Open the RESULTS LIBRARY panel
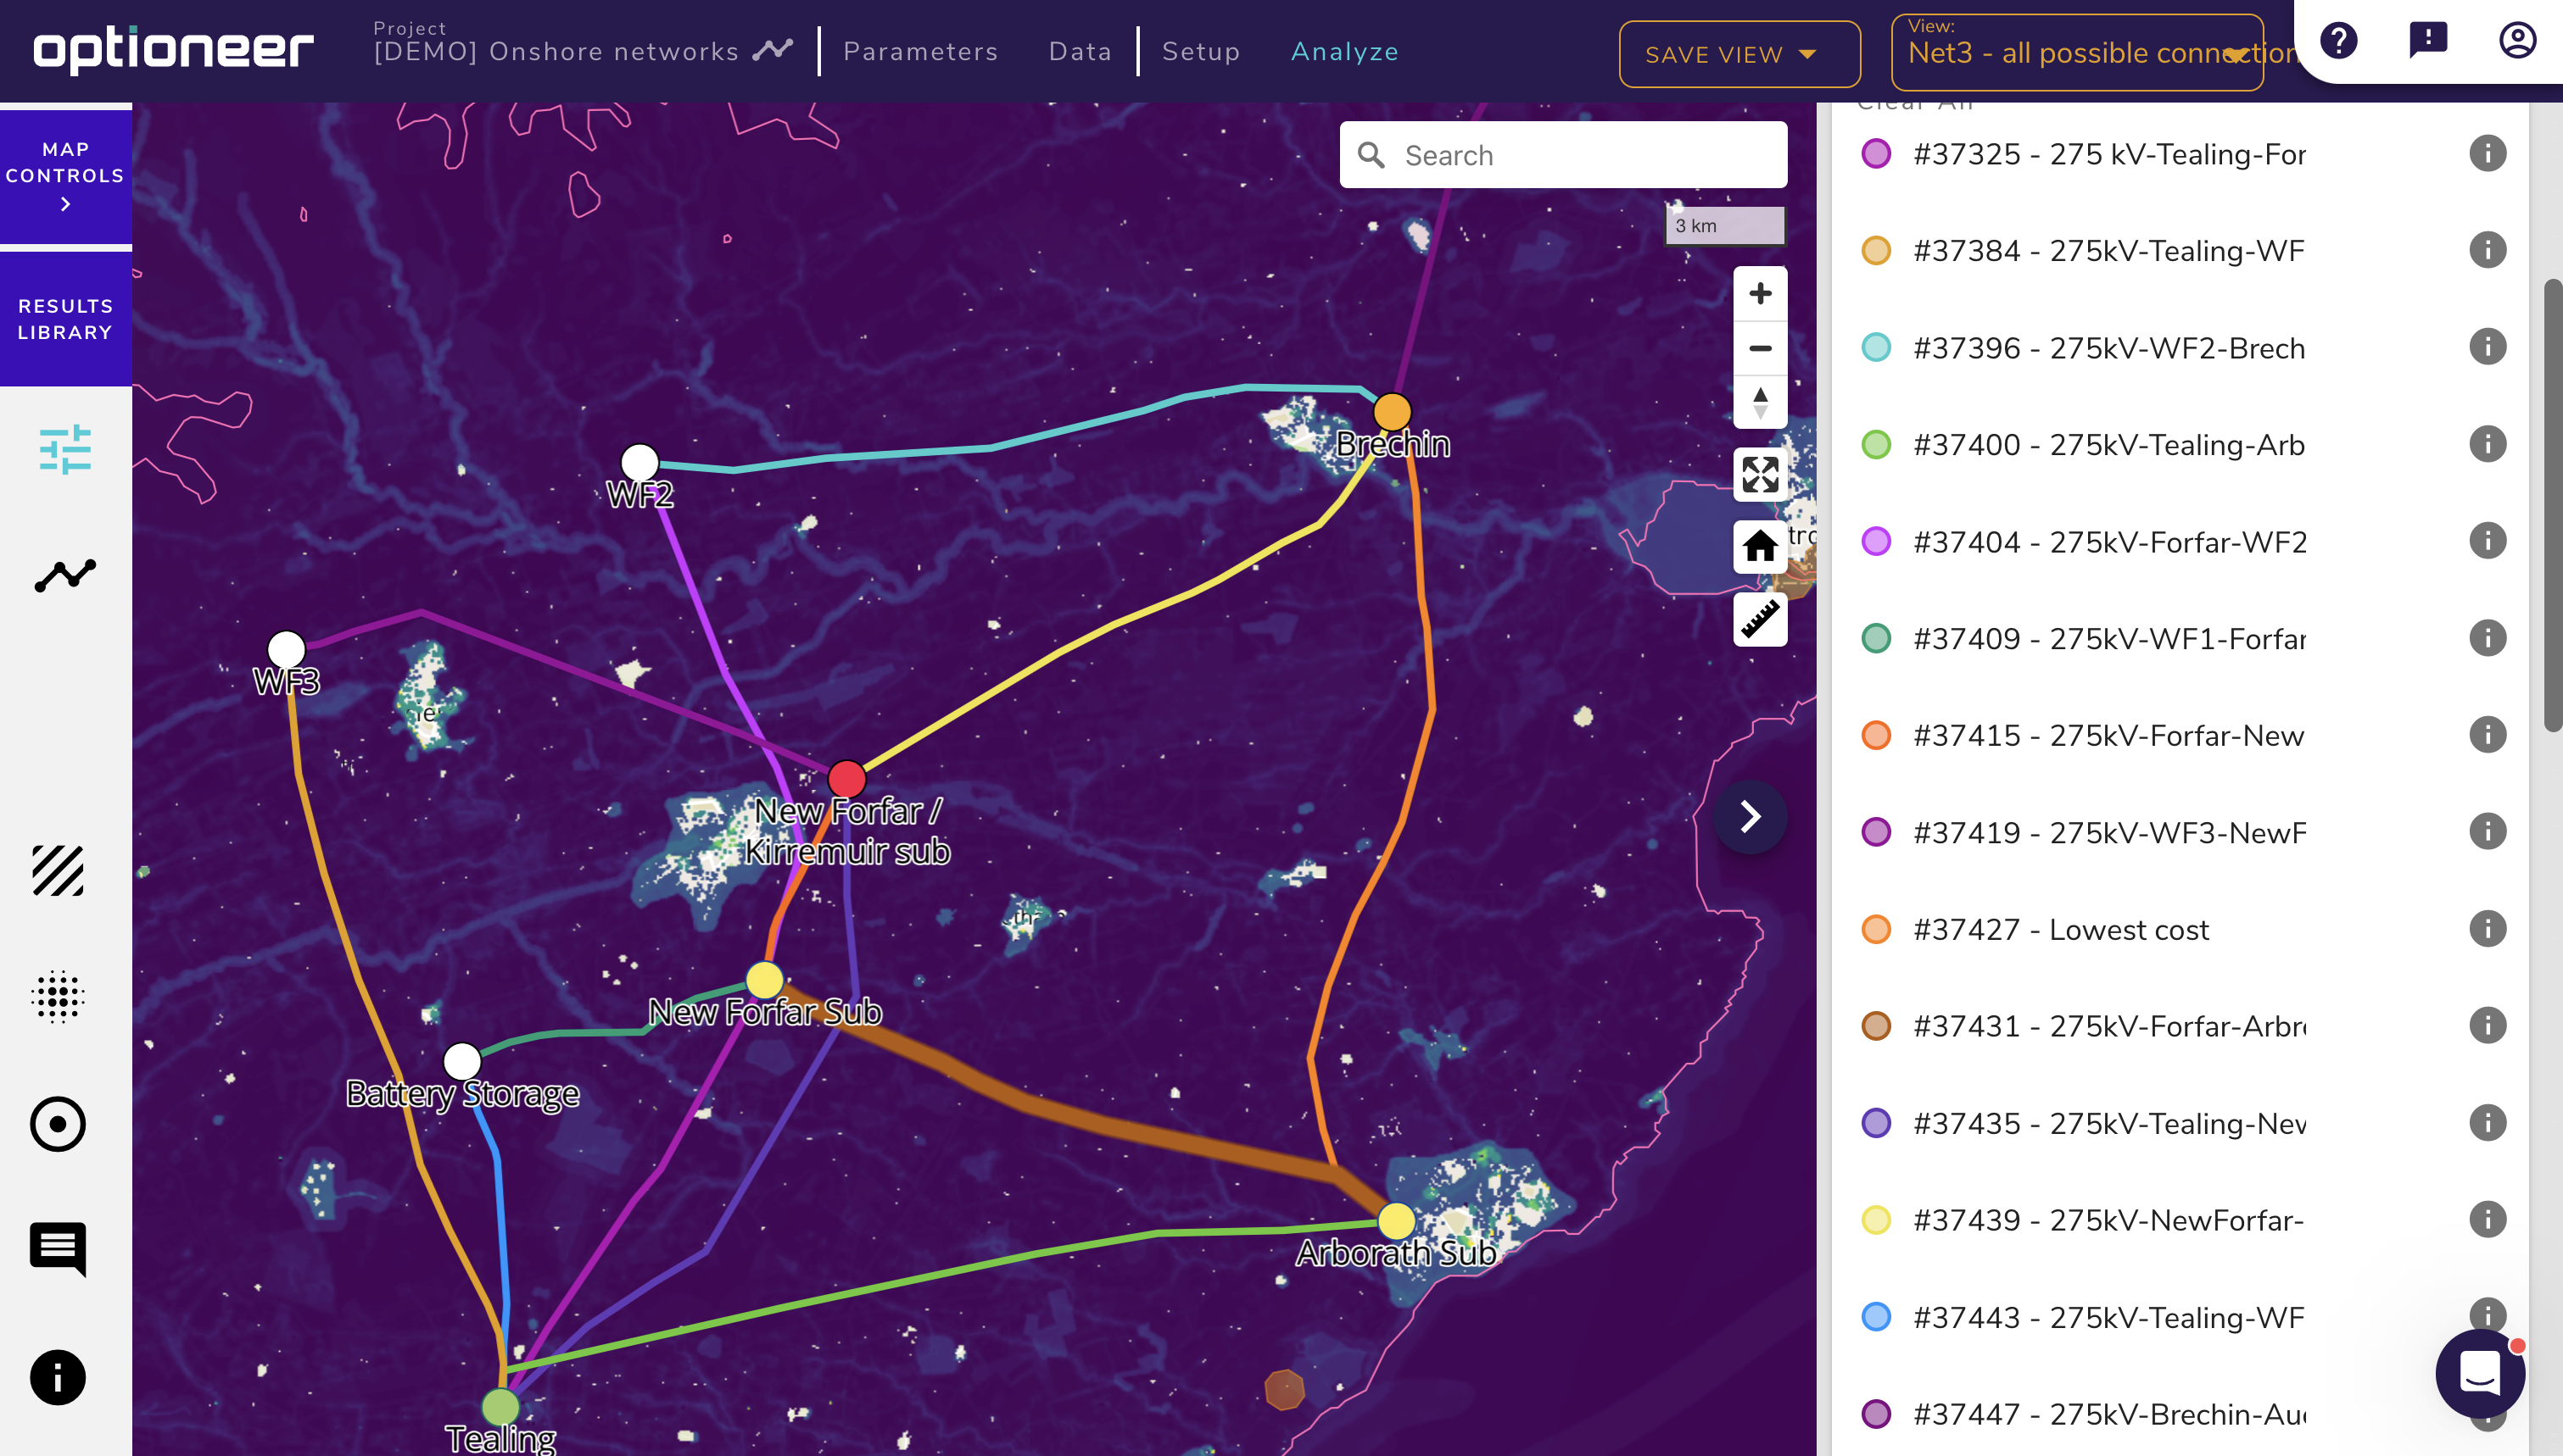 click(65, 319)
